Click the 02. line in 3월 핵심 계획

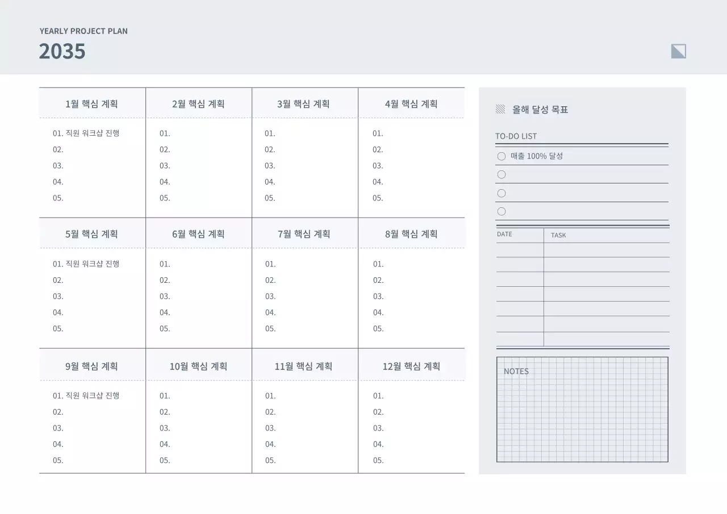click(270, 150)
